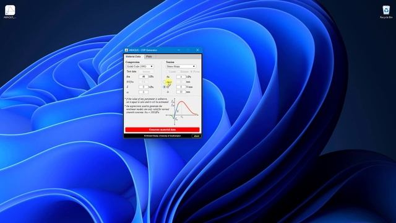Open the Tension Stress-Strain dropdown
The width and height of the screenshot is (396, 223).
[x=181, y=66]
